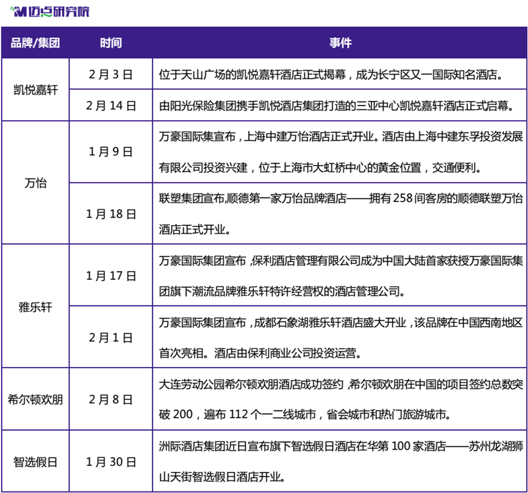Image resolution: width=528 pixels, height=493 pixels.
Task: Click the event text about 成都石象湖雅乐轩酒店
Action: pyautogui.click(x=341, y=338)
